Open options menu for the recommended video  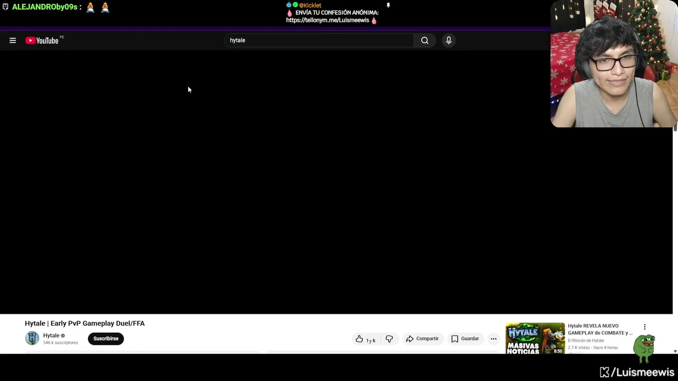645,327
